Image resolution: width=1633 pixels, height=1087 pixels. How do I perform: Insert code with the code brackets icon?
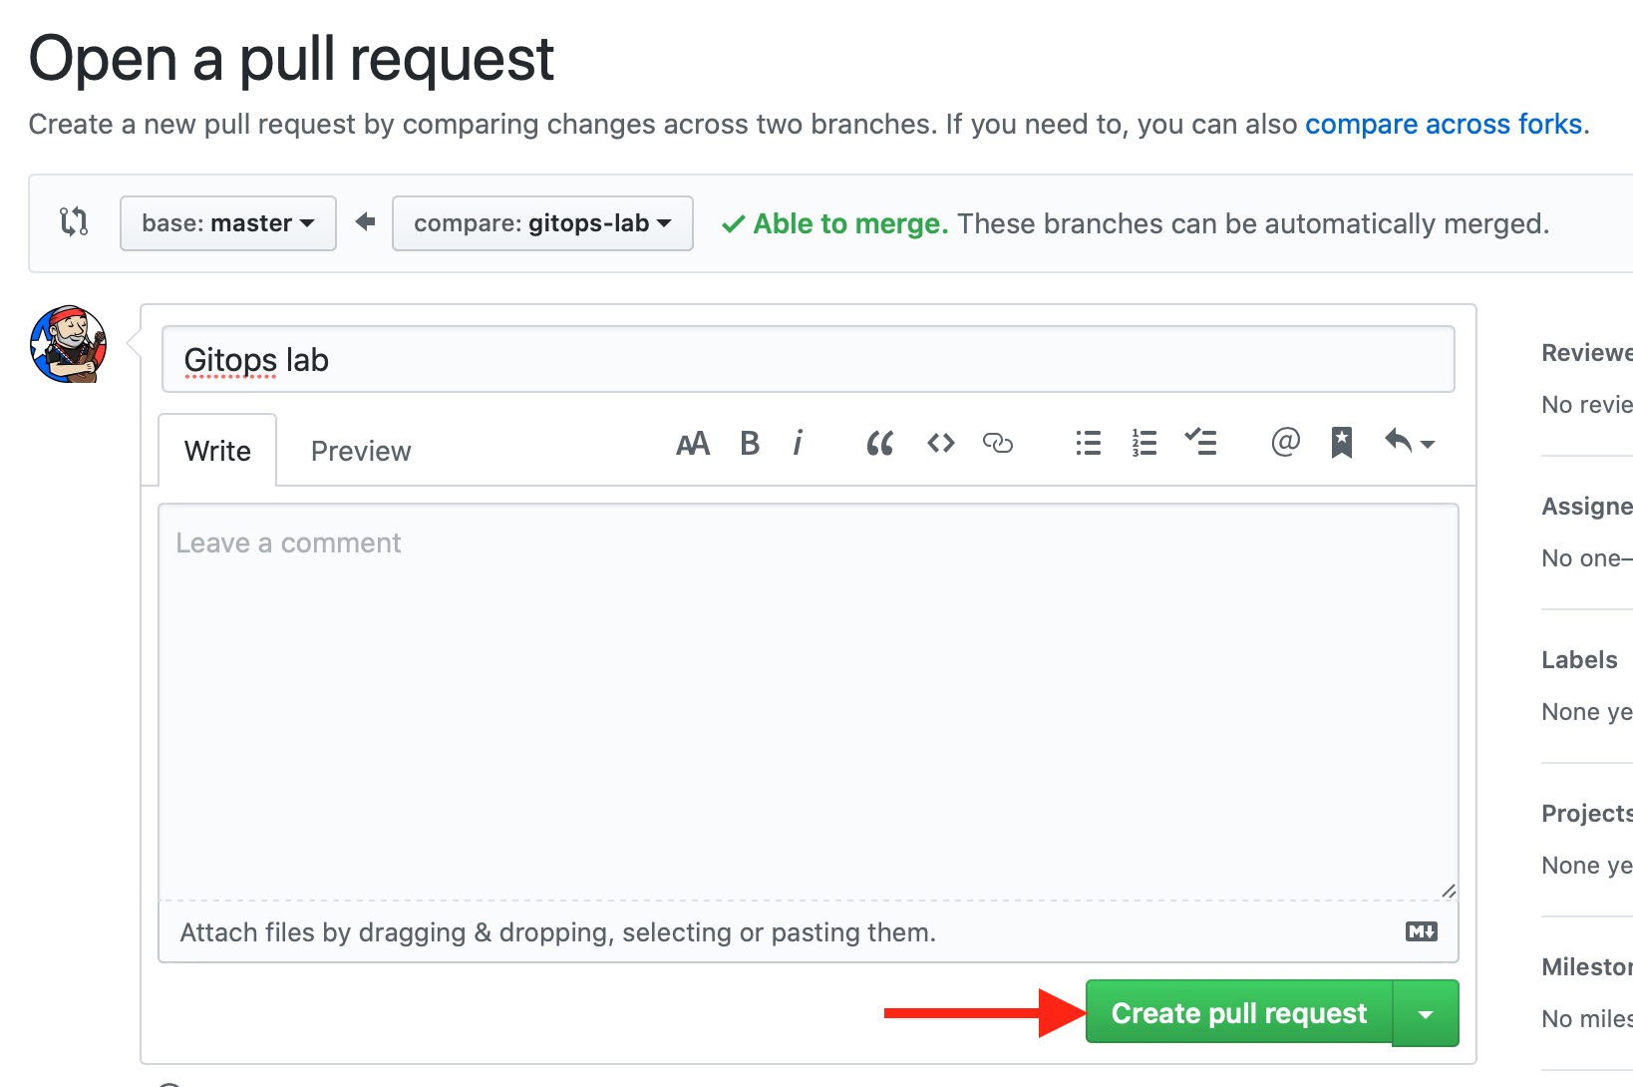[x=941, y=443]
